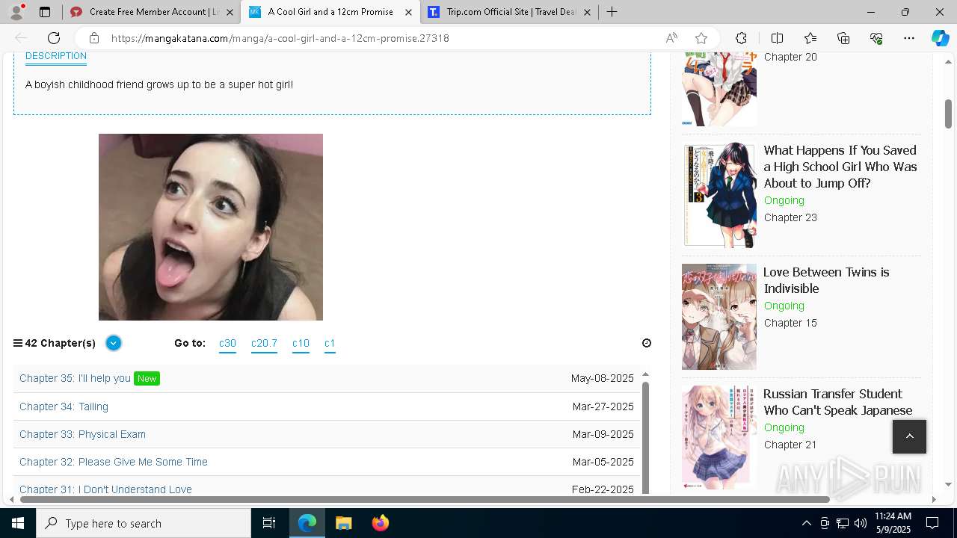The image size is (957, 538).
Task: Open What Happens If You Saved a High School Girl title
Action: tap(840, 167)
